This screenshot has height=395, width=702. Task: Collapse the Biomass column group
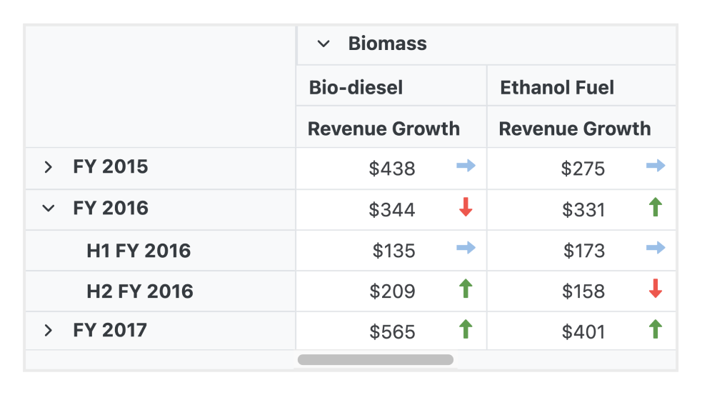[x=324, y=44]
